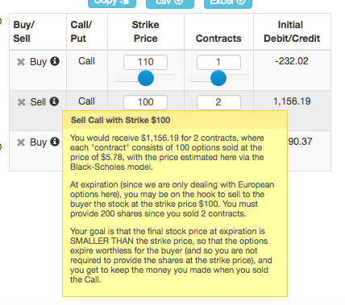Click the Sell Call tooltip title
The image size is (345, 305).
tap(121, 120)
